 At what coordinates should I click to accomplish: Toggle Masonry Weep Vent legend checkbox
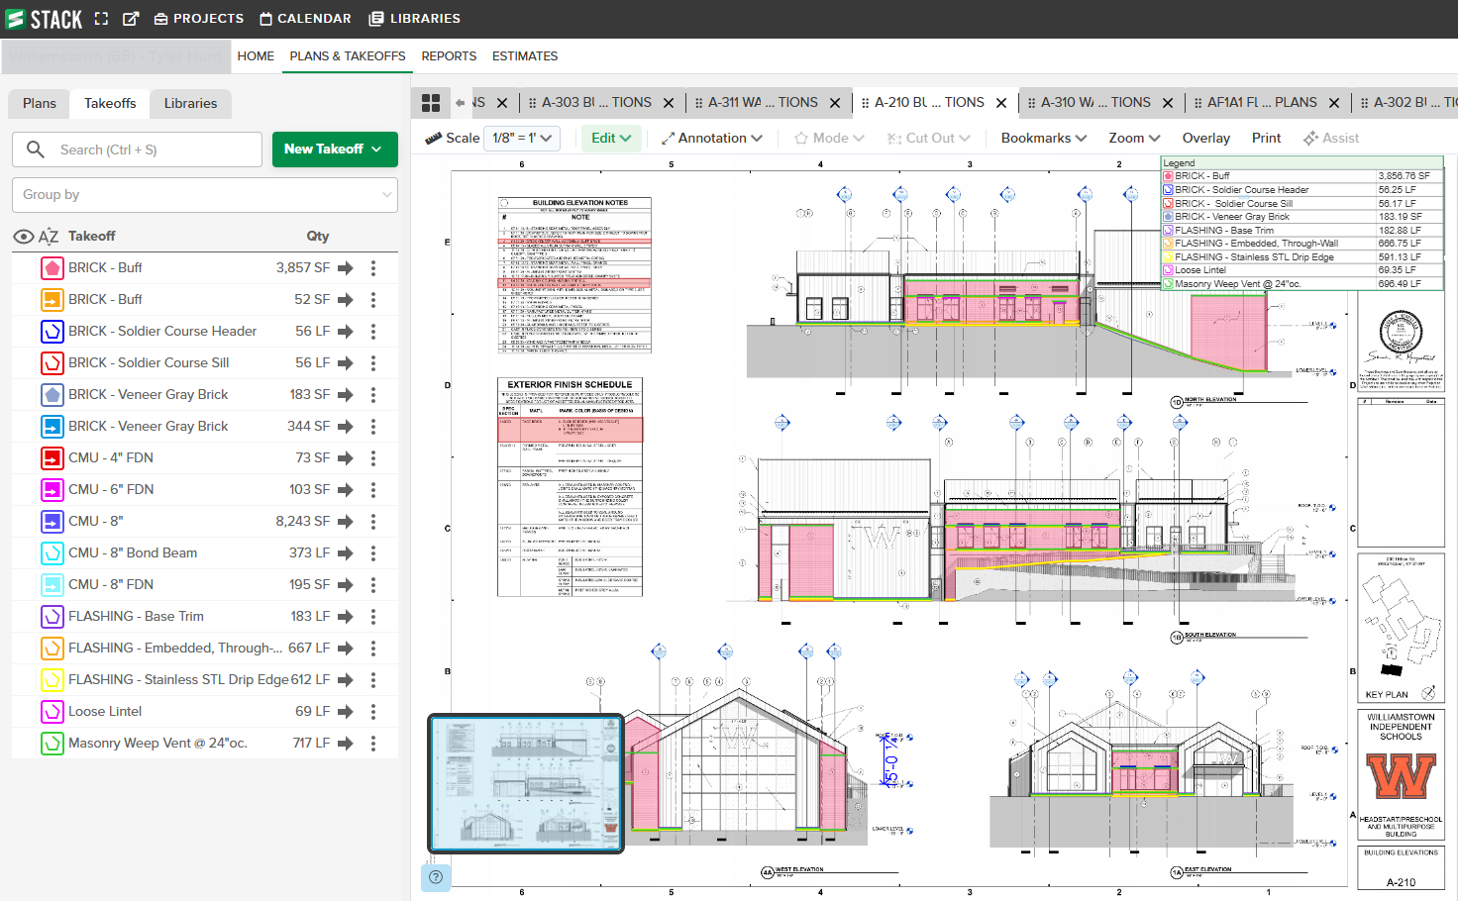[1168, 284]
